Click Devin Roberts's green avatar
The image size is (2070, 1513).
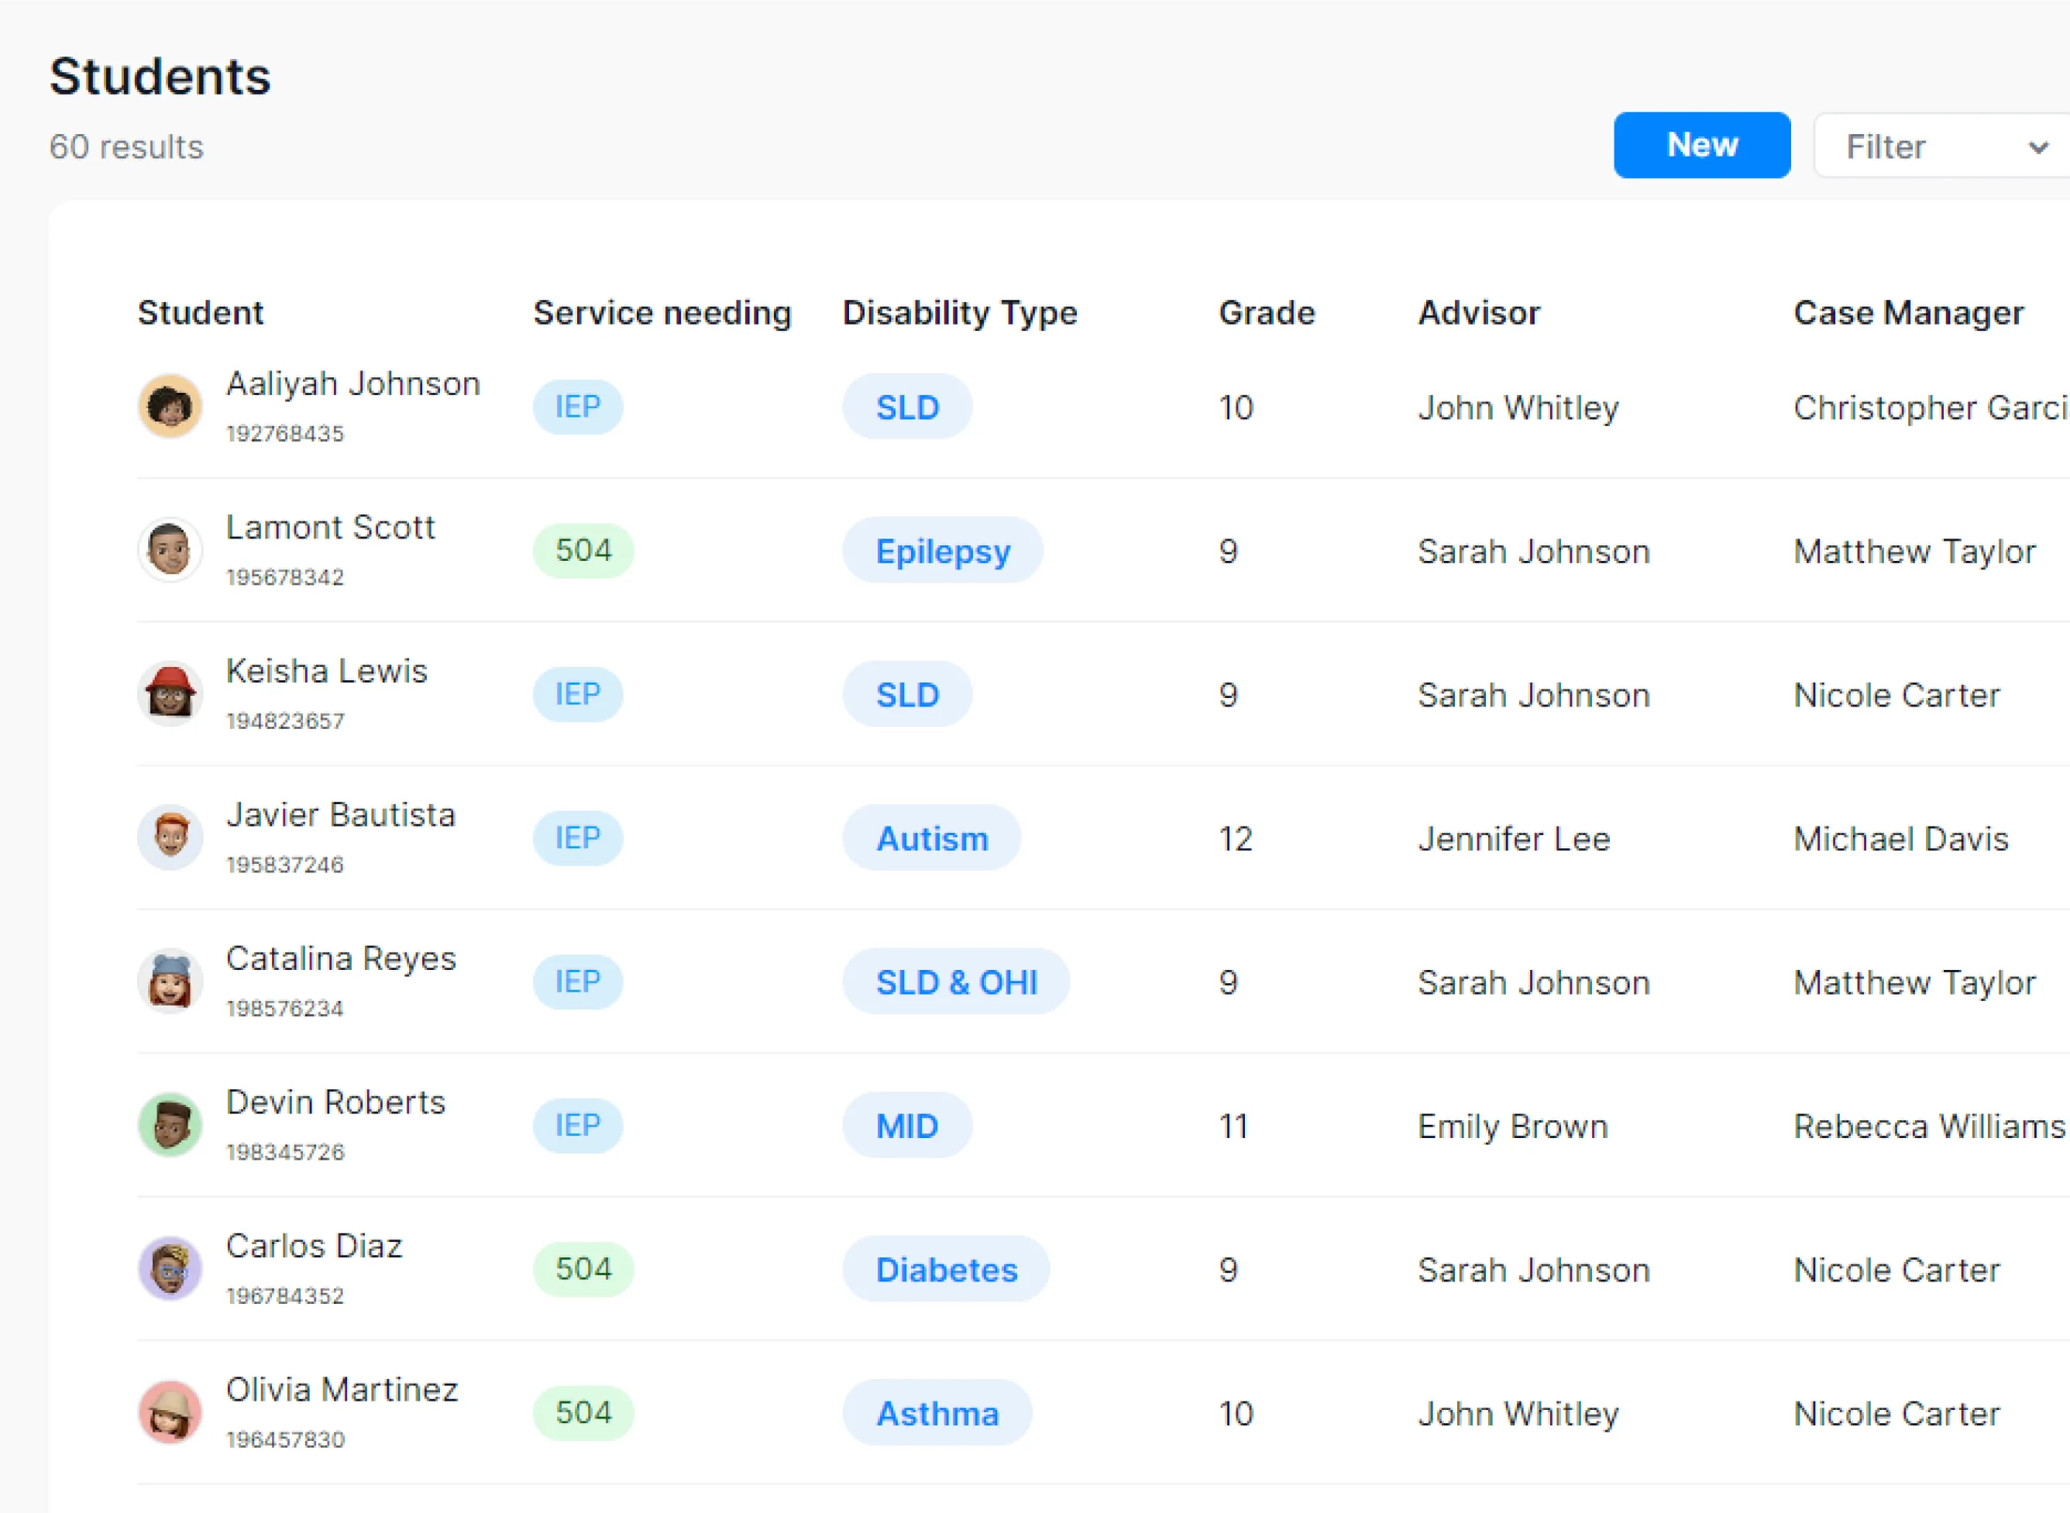170,1125
